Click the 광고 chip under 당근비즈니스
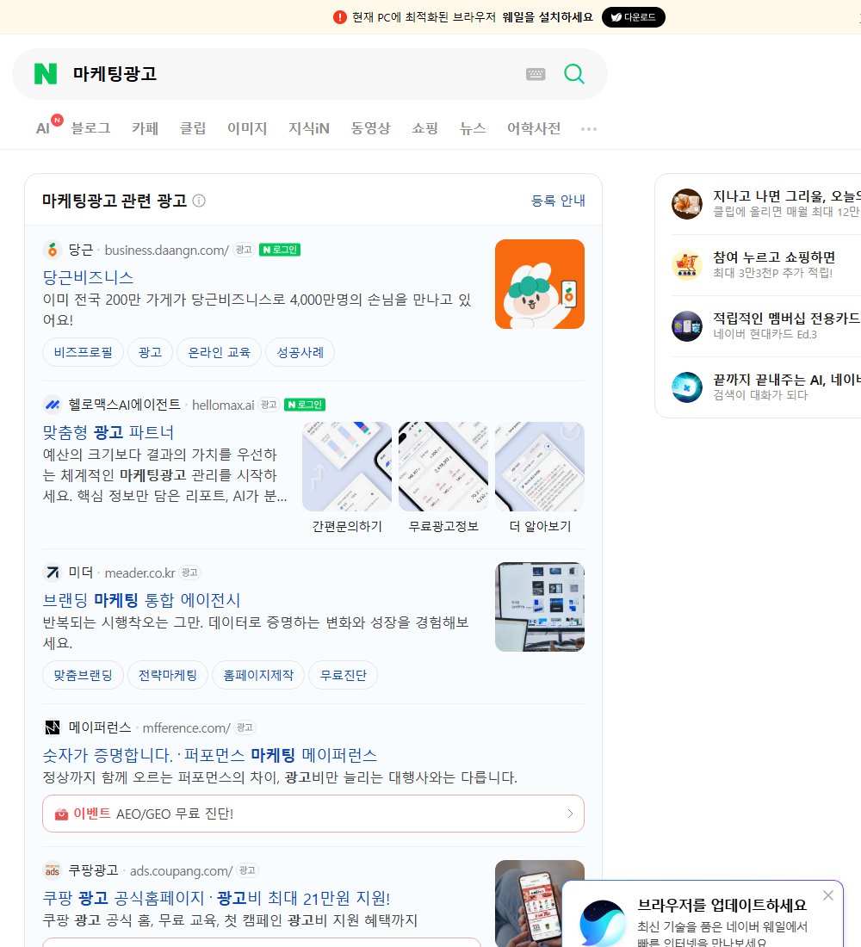Image resolution: width=861 pixels, height=947 pixels. [150, 352]
